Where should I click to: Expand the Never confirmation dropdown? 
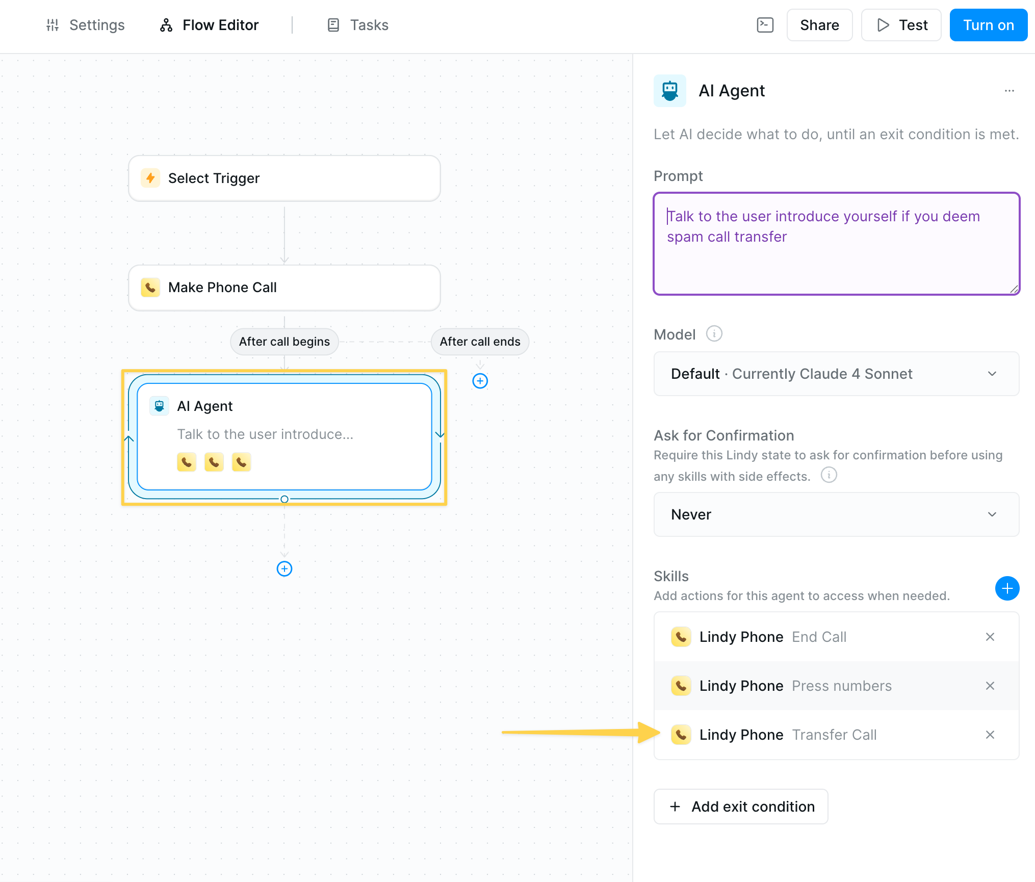[836, 514]
